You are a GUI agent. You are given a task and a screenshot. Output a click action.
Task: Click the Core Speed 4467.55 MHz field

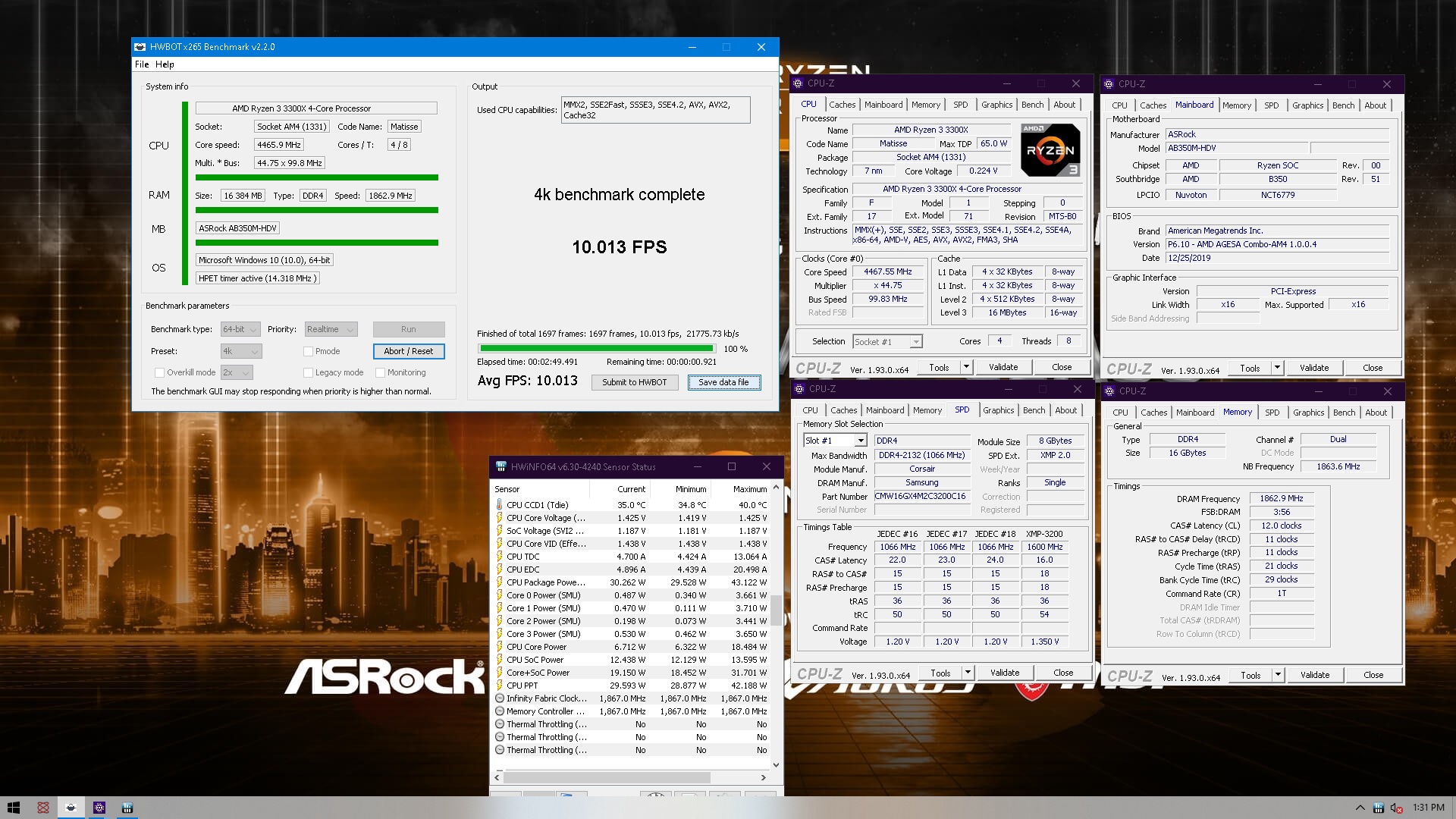coord(888,271)
